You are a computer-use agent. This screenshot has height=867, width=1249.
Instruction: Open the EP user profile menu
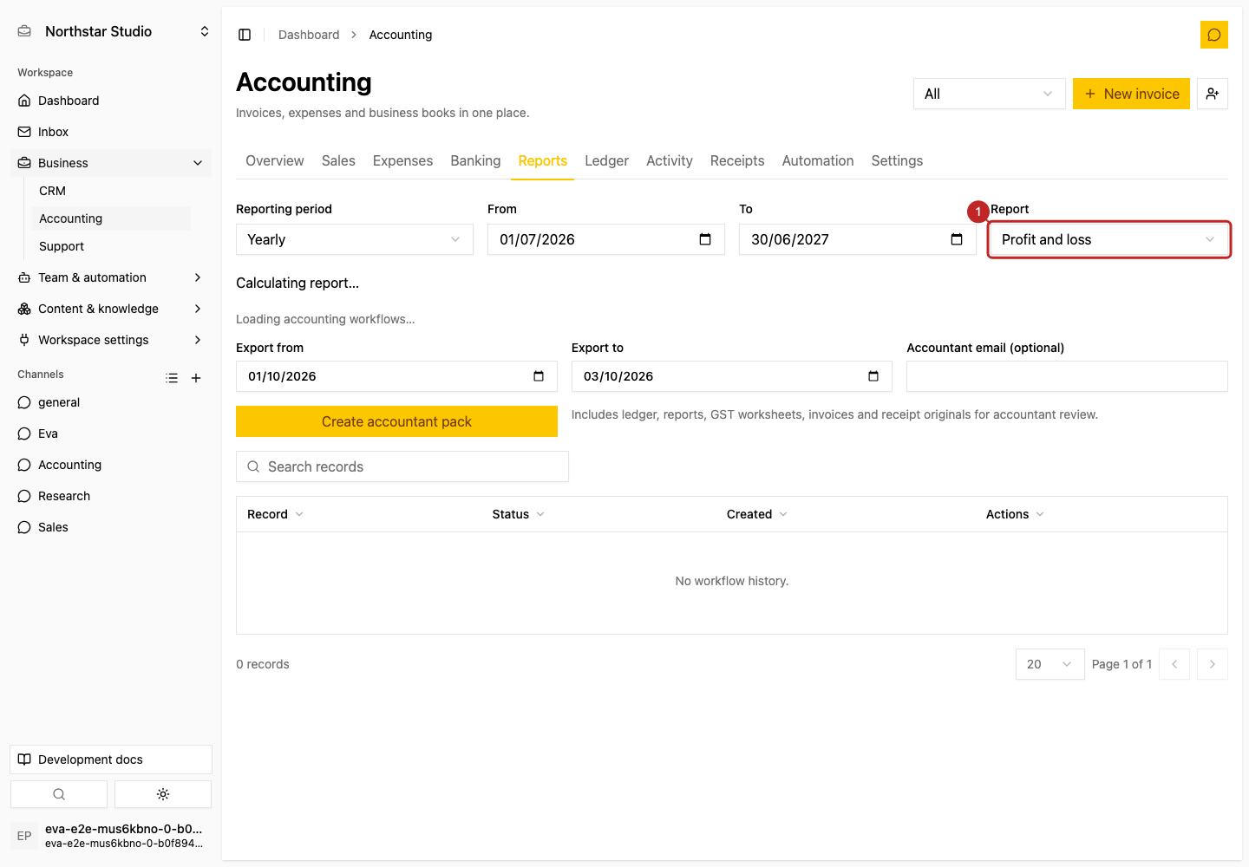[x=111, y=836]
